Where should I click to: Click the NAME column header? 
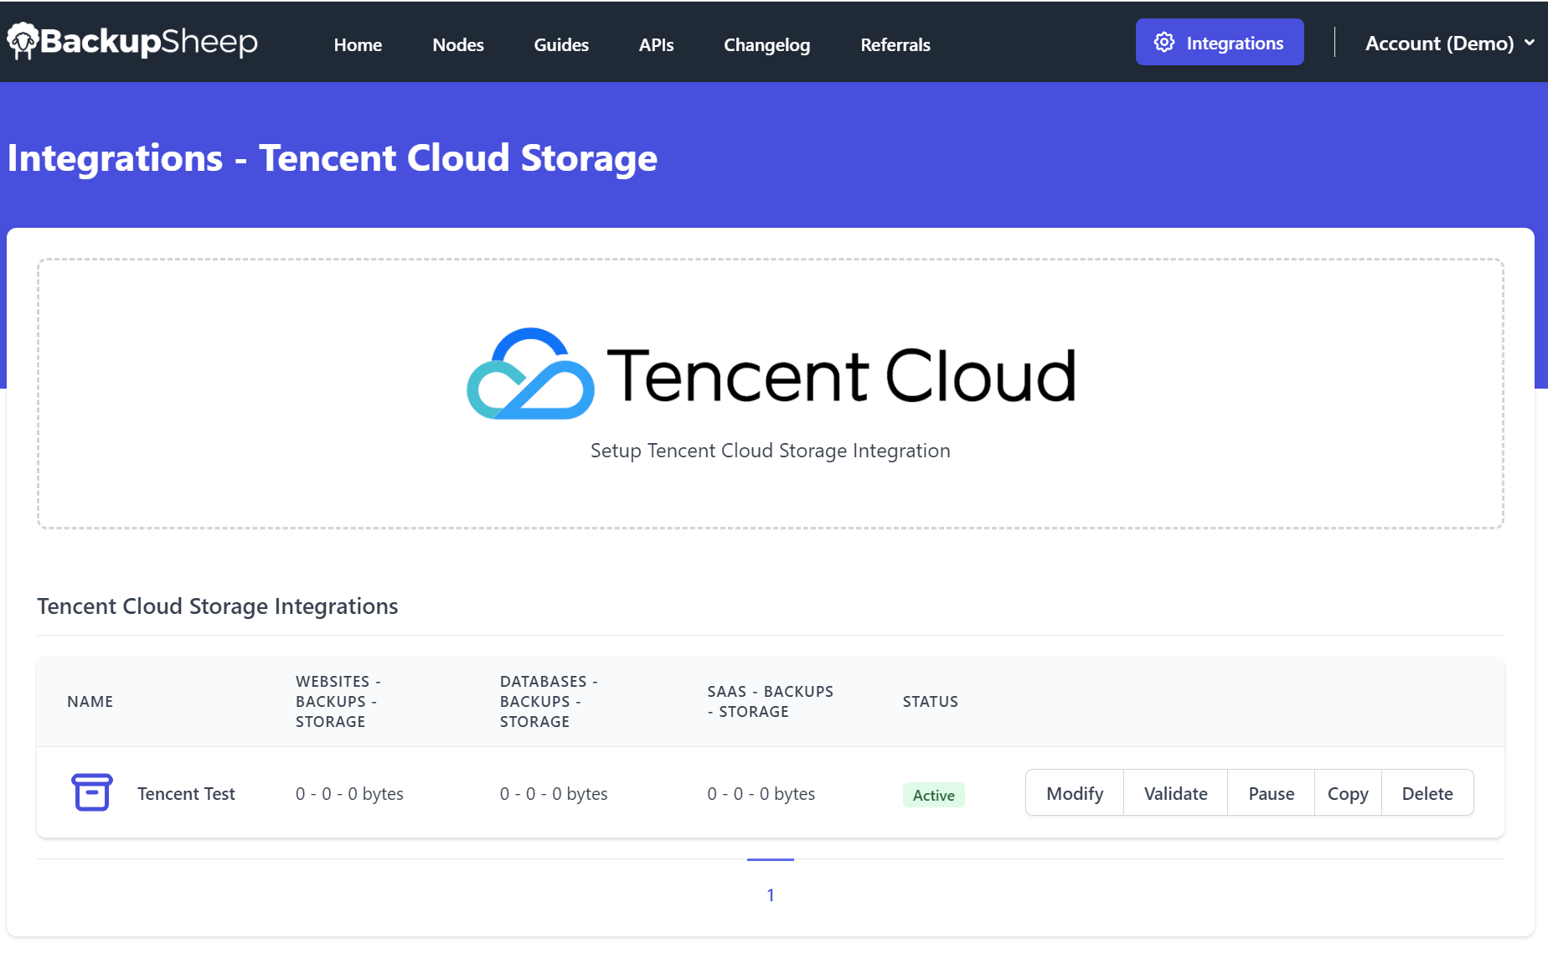[90, 702]
